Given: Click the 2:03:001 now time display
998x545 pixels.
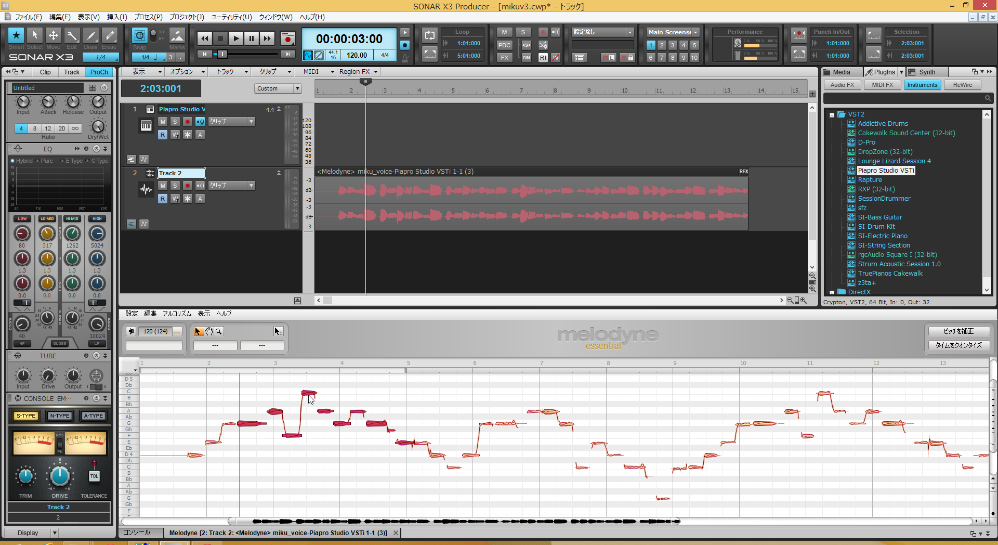Looking at the screenshot, I should [161, 89].
